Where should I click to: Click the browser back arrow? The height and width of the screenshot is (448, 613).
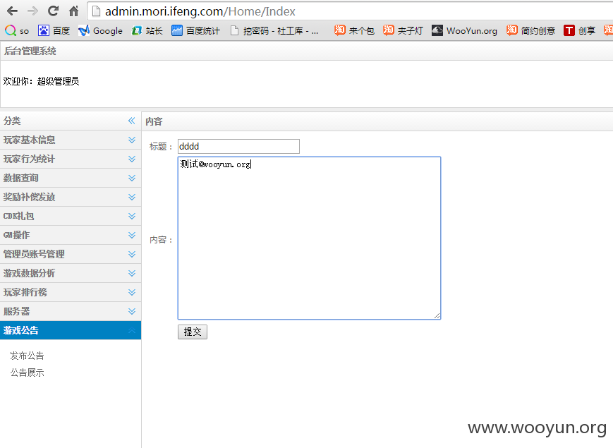point(13,11)
